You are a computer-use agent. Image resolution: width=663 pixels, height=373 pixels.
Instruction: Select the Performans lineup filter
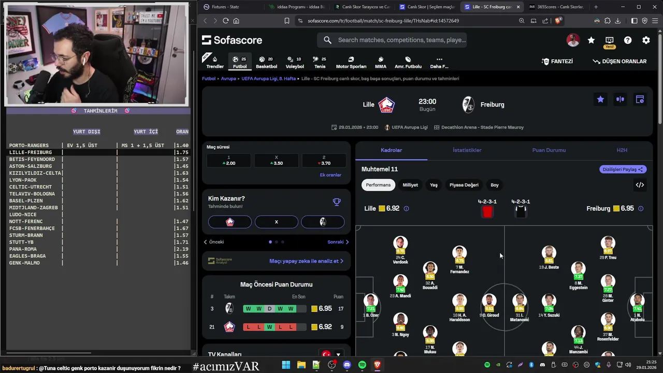378,185
